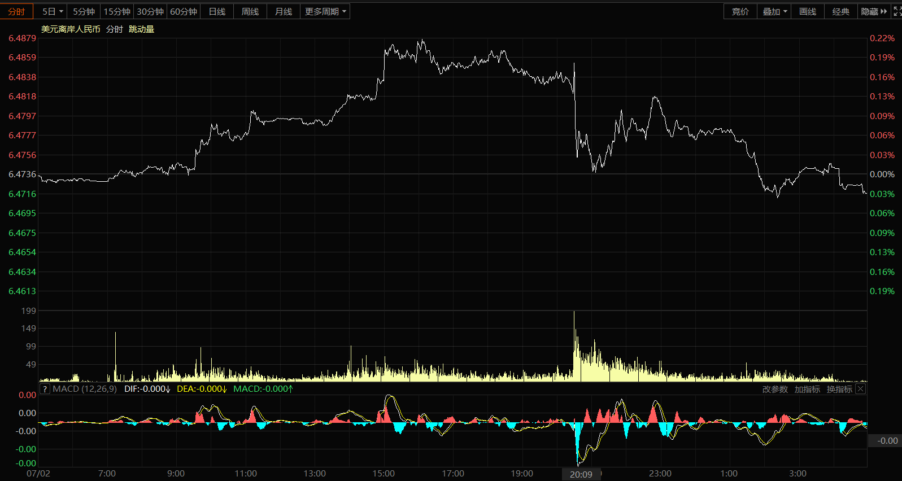Click the 0.00% percent axis label
The width and height of the screenshot is (902, 481).
(x=882, y=174)
